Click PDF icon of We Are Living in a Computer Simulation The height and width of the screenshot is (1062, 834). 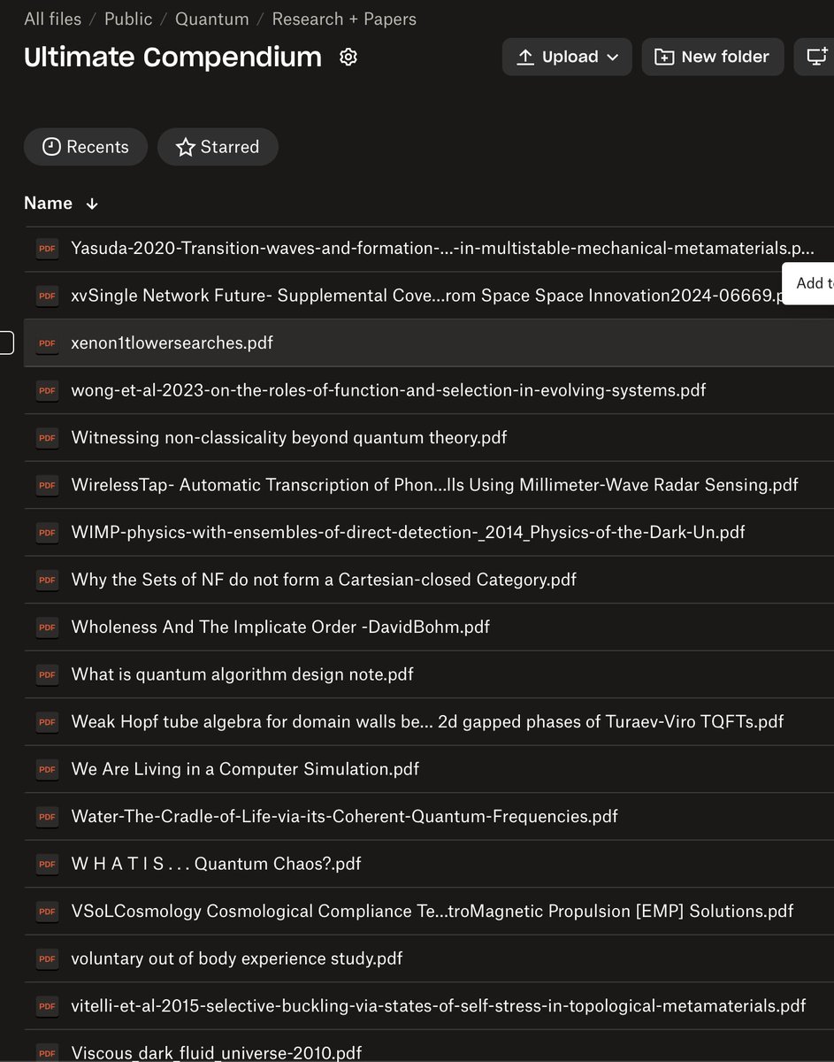(47, 769)
